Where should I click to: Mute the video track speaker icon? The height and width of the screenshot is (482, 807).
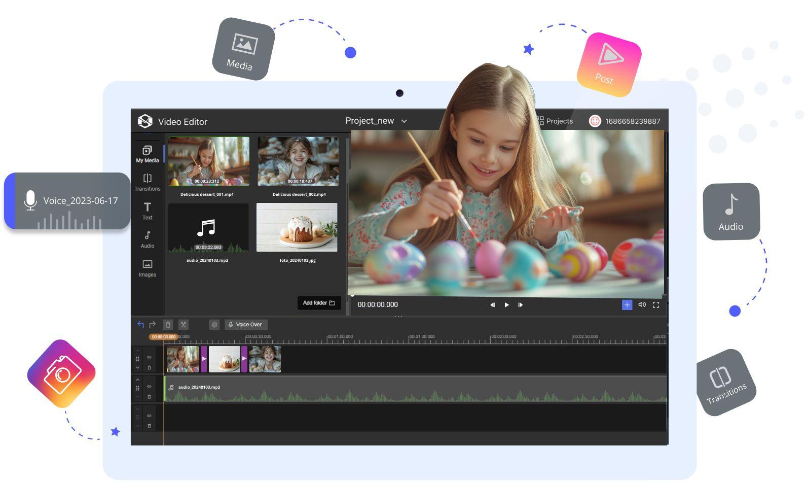tap(149, 357)
